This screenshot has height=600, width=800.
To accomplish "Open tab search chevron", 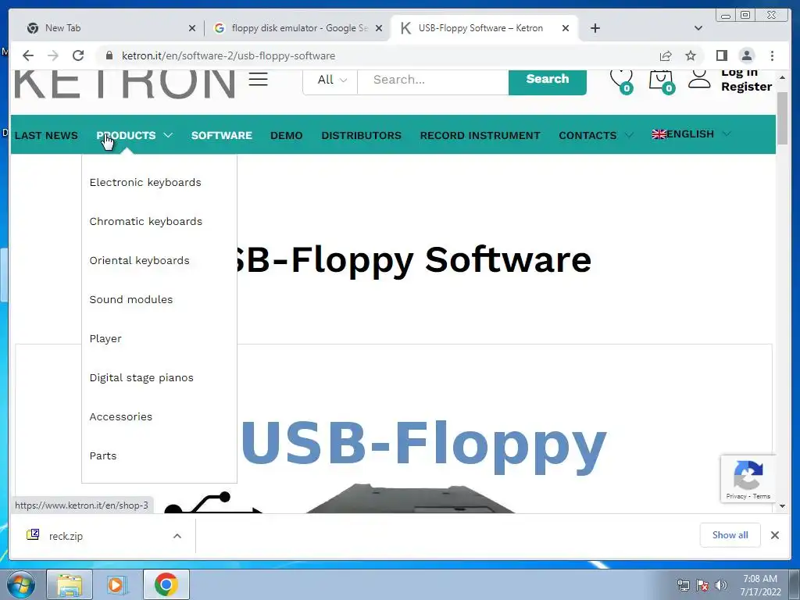I will pos(698,28).
